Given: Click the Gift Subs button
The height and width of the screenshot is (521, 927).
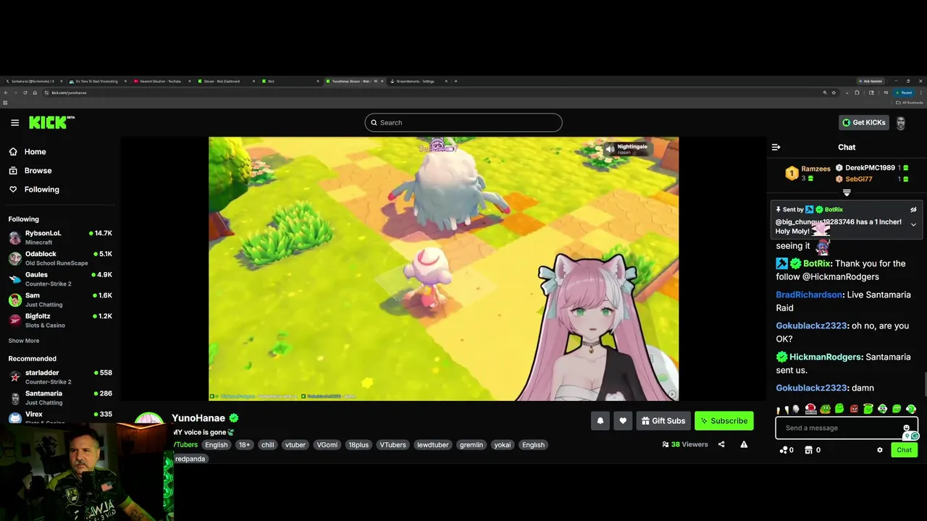Looking at the screenshot, I should tap(663, 421).
